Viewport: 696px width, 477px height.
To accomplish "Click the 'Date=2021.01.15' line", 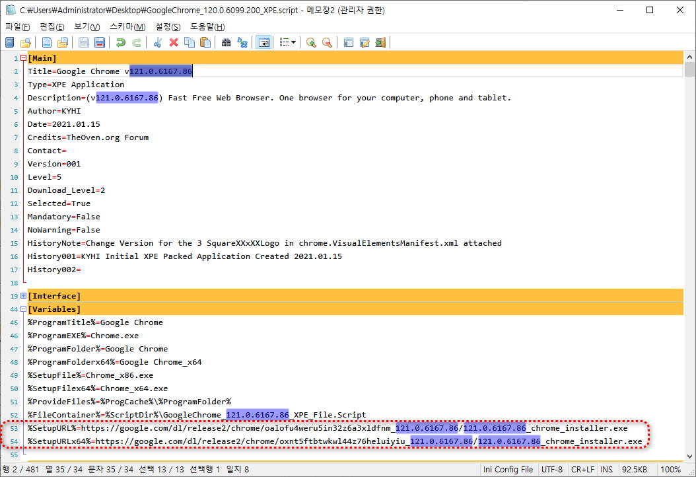I will point(64,124).
